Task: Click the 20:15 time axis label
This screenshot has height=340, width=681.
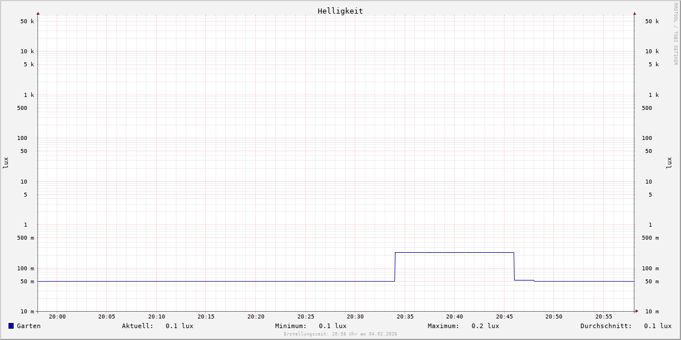Action: click(x=206, y=317)
